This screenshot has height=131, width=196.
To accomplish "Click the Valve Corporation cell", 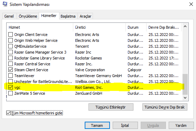I will tap(90, 70).
